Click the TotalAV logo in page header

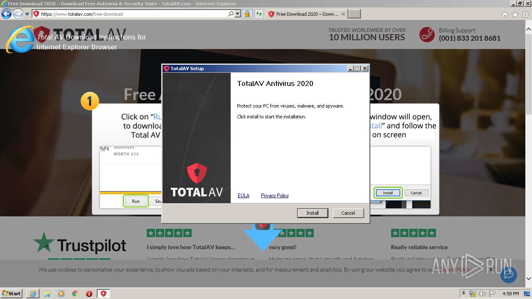coord(79,35)
